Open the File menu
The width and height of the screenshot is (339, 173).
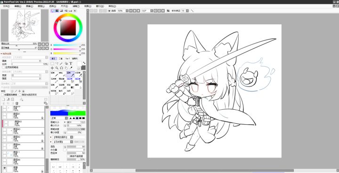(x=6, y=6)
